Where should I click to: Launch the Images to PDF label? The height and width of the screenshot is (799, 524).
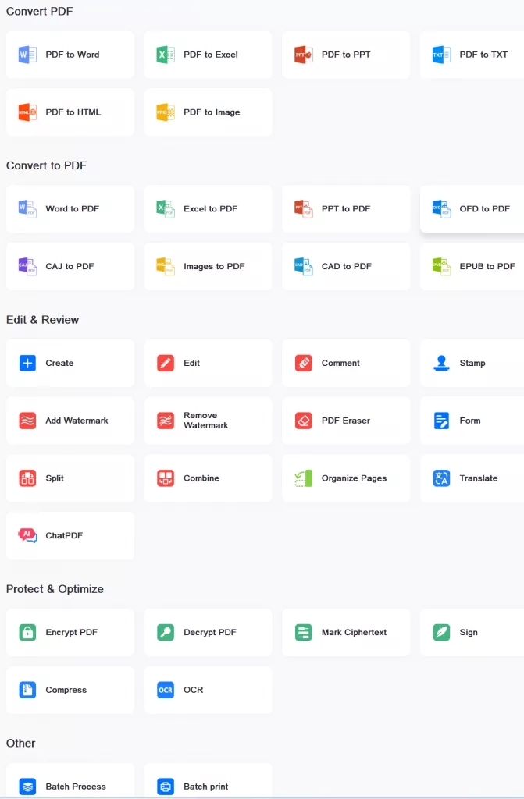pos(214,267)
